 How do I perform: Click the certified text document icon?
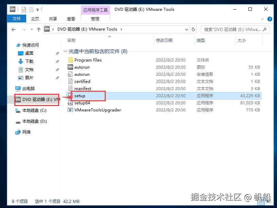[70, 81]
